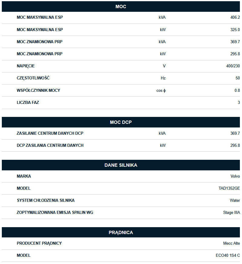Viewport: 242px width, 264px height.
Task: Click the cos φ unit text
Action: pos(161,90)
